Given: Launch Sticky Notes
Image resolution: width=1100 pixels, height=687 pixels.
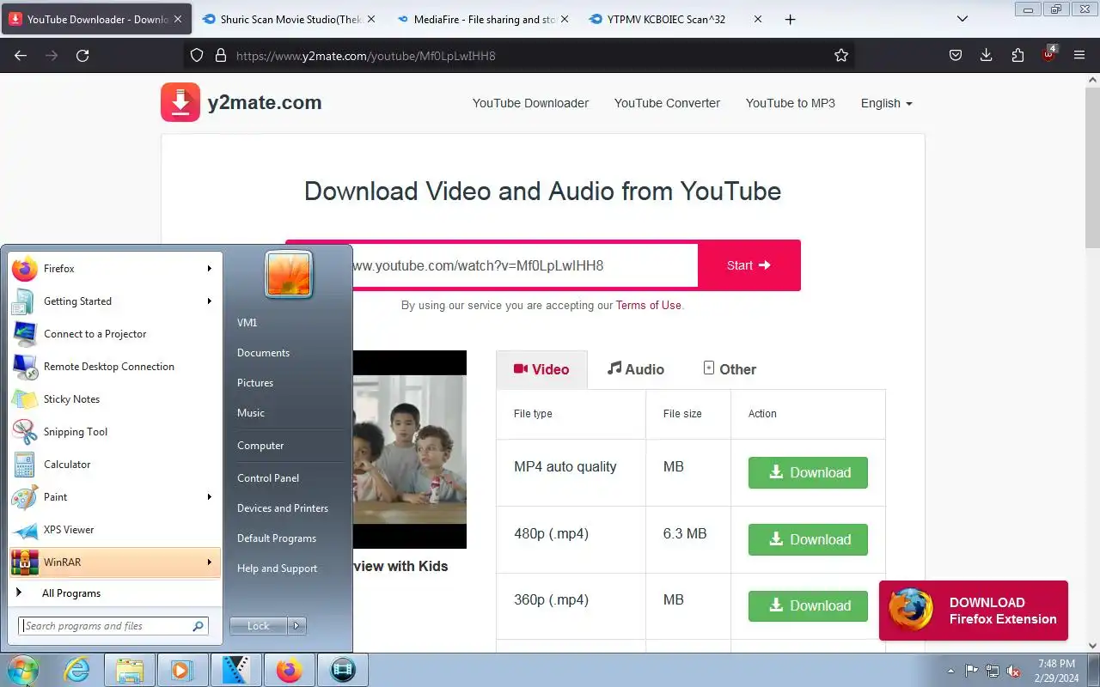Looking at the screenshot, I should pyautogui.click(x=114, y=399).
